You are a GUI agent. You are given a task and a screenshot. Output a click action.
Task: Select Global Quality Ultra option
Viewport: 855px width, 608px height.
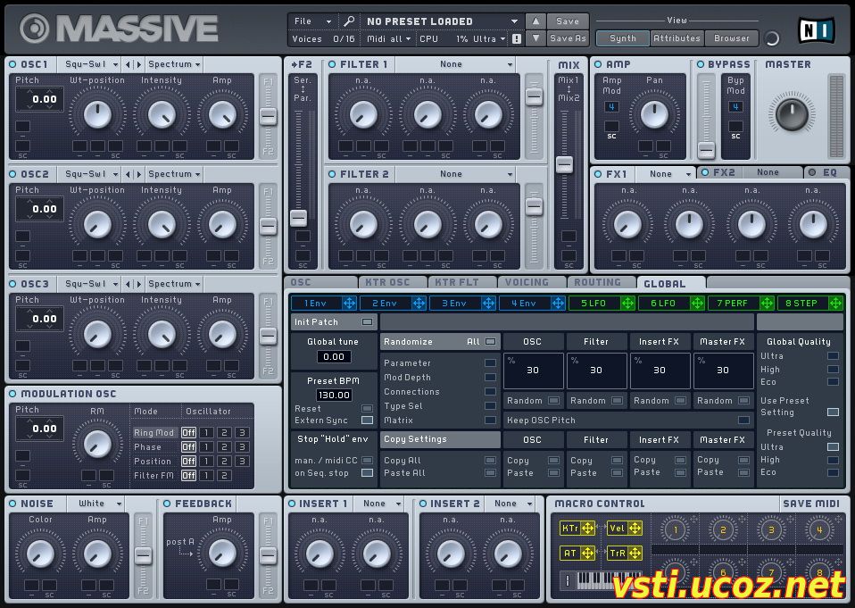833,356
